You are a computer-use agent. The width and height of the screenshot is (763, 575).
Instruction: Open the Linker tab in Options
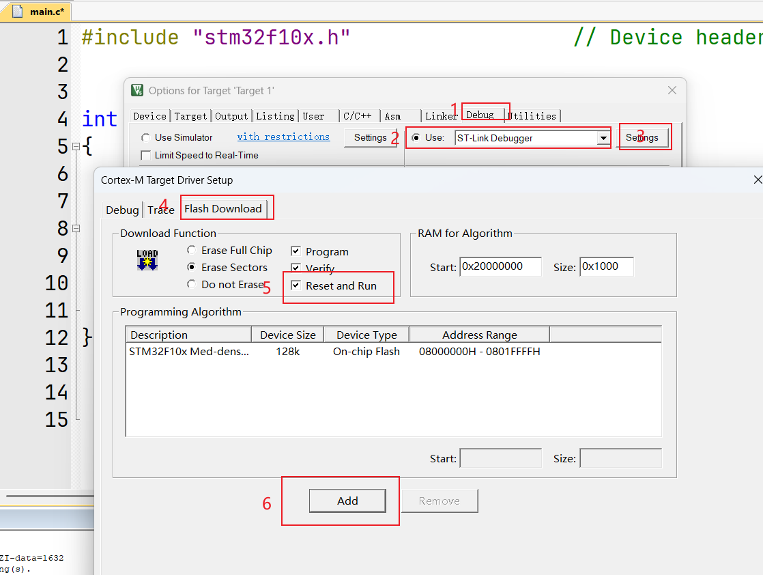[x=441, y=116]
